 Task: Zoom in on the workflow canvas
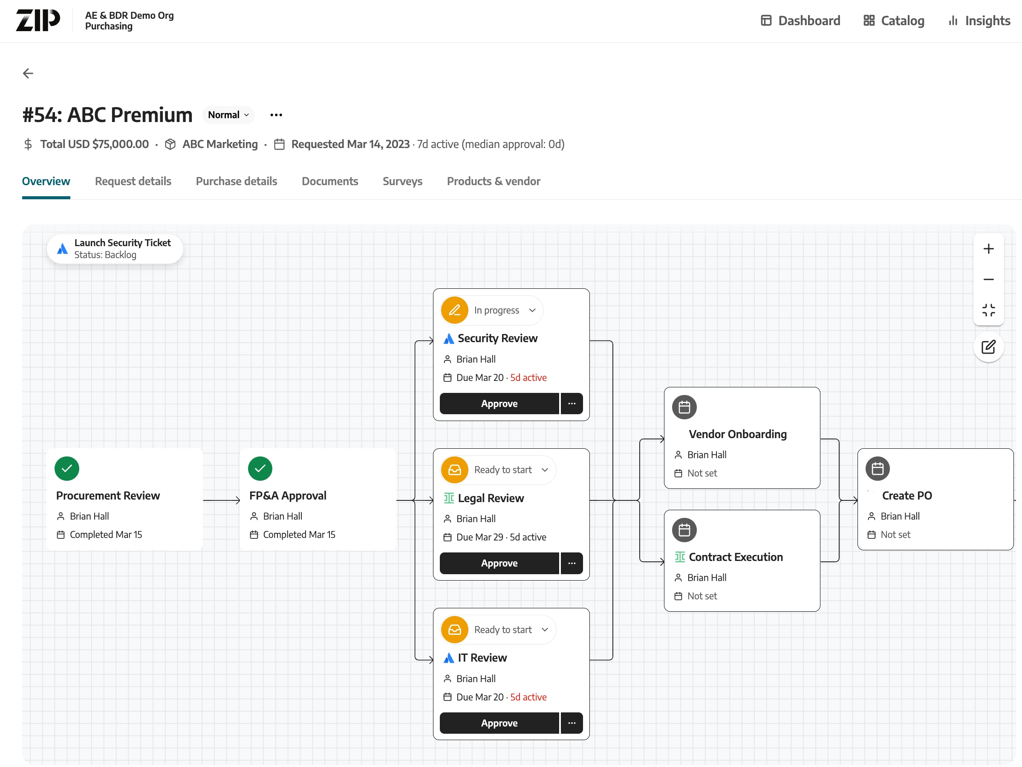pos(988,249)
